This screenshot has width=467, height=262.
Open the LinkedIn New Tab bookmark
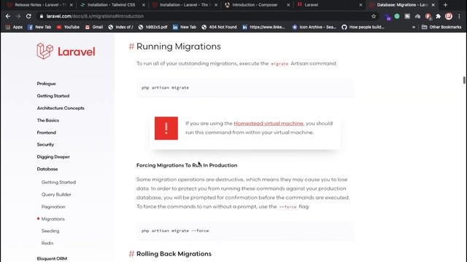pos(185,27)
